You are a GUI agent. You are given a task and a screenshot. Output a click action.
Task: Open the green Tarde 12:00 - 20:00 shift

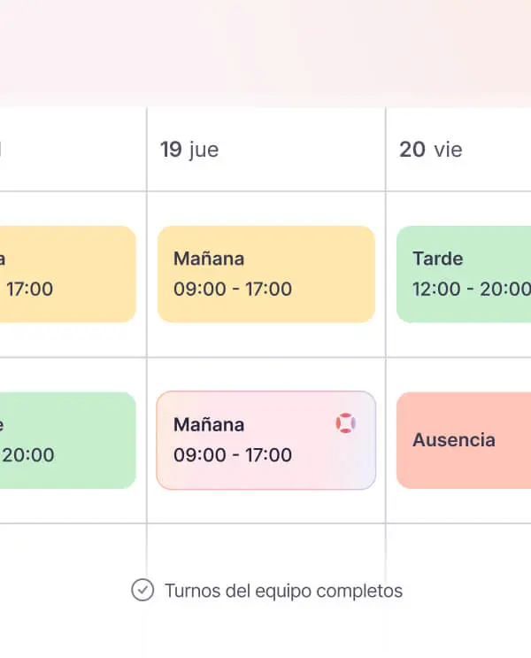point(464,274)
